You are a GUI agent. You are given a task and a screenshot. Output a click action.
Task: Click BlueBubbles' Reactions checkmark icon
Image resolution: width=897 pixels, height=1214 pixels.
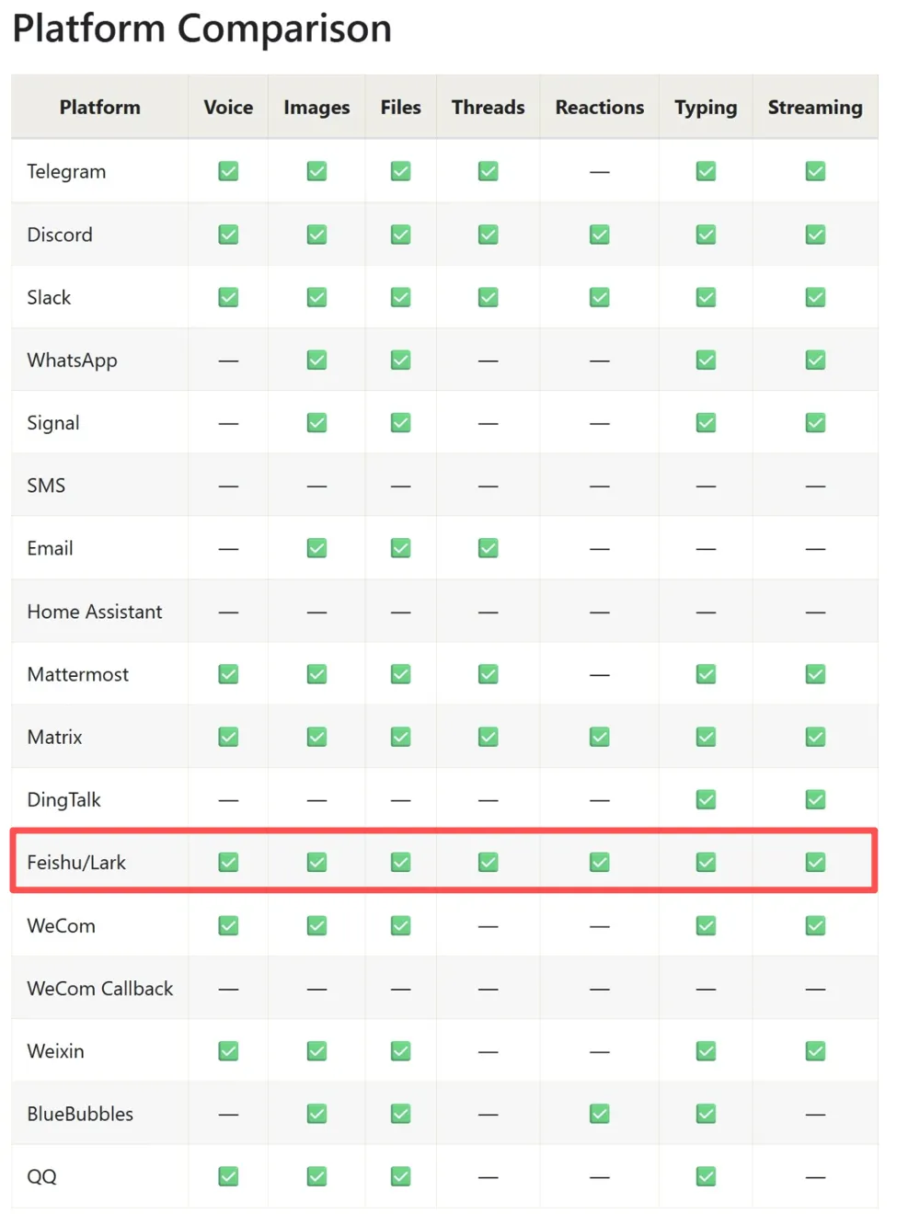pyautogui.click(x=599, y=1114)
